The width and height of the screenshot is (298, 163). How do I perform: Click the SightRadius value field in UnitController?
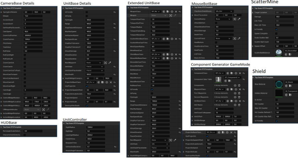coord(96,127)
